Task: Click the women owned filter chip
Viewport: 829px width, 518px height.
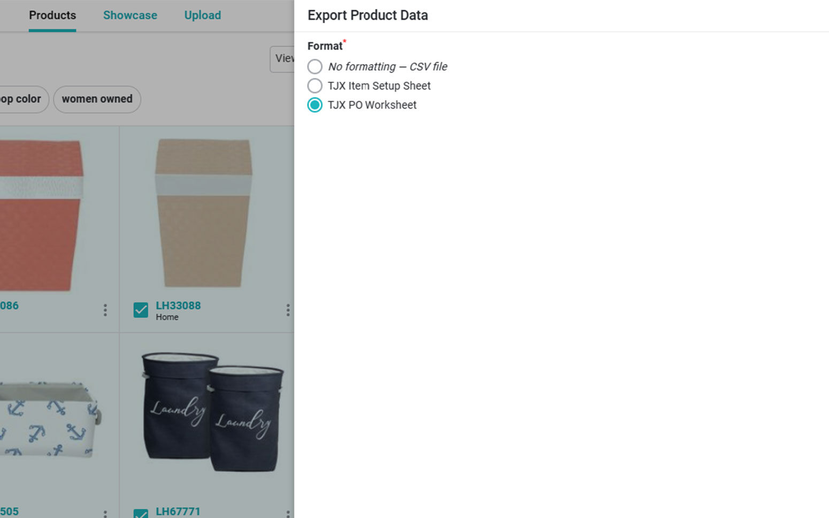Action: pos(97,99)
